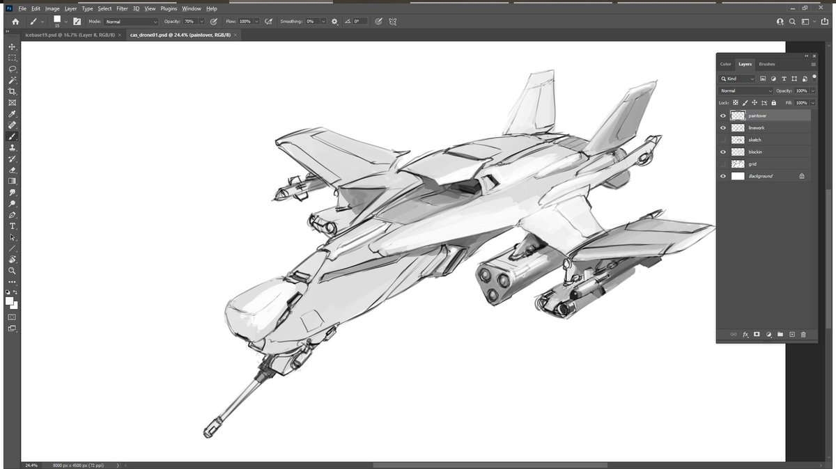
Task: Open the layer Opacity dropdown
Action: pyautogui.click(x=812, y=90)
